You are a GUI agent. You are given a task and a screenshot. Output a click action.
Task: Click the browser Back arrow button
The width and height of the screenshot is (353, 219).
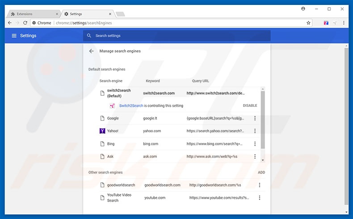click(x=10, y=23)
